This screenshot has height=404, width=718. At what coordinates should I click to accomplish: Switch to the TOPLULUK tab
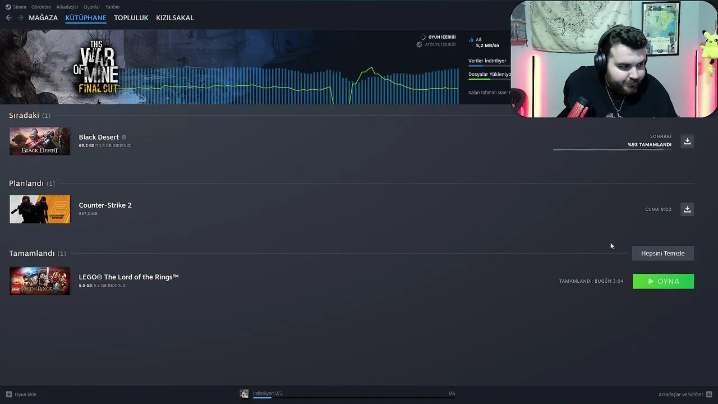(131, 18)
